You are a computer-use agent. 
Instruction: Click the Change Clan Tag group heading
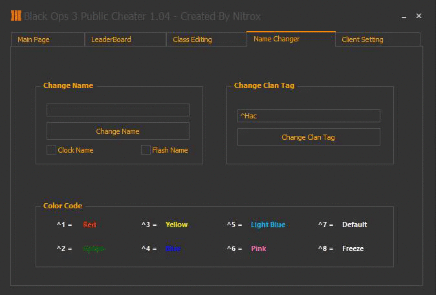click(x=264, y=85)
